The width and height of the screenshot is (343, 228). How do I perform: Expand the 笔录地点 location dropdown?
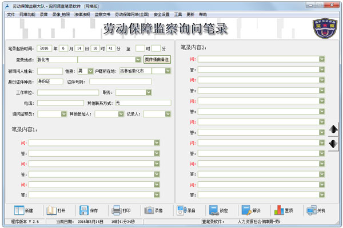[x=138, y=59]
